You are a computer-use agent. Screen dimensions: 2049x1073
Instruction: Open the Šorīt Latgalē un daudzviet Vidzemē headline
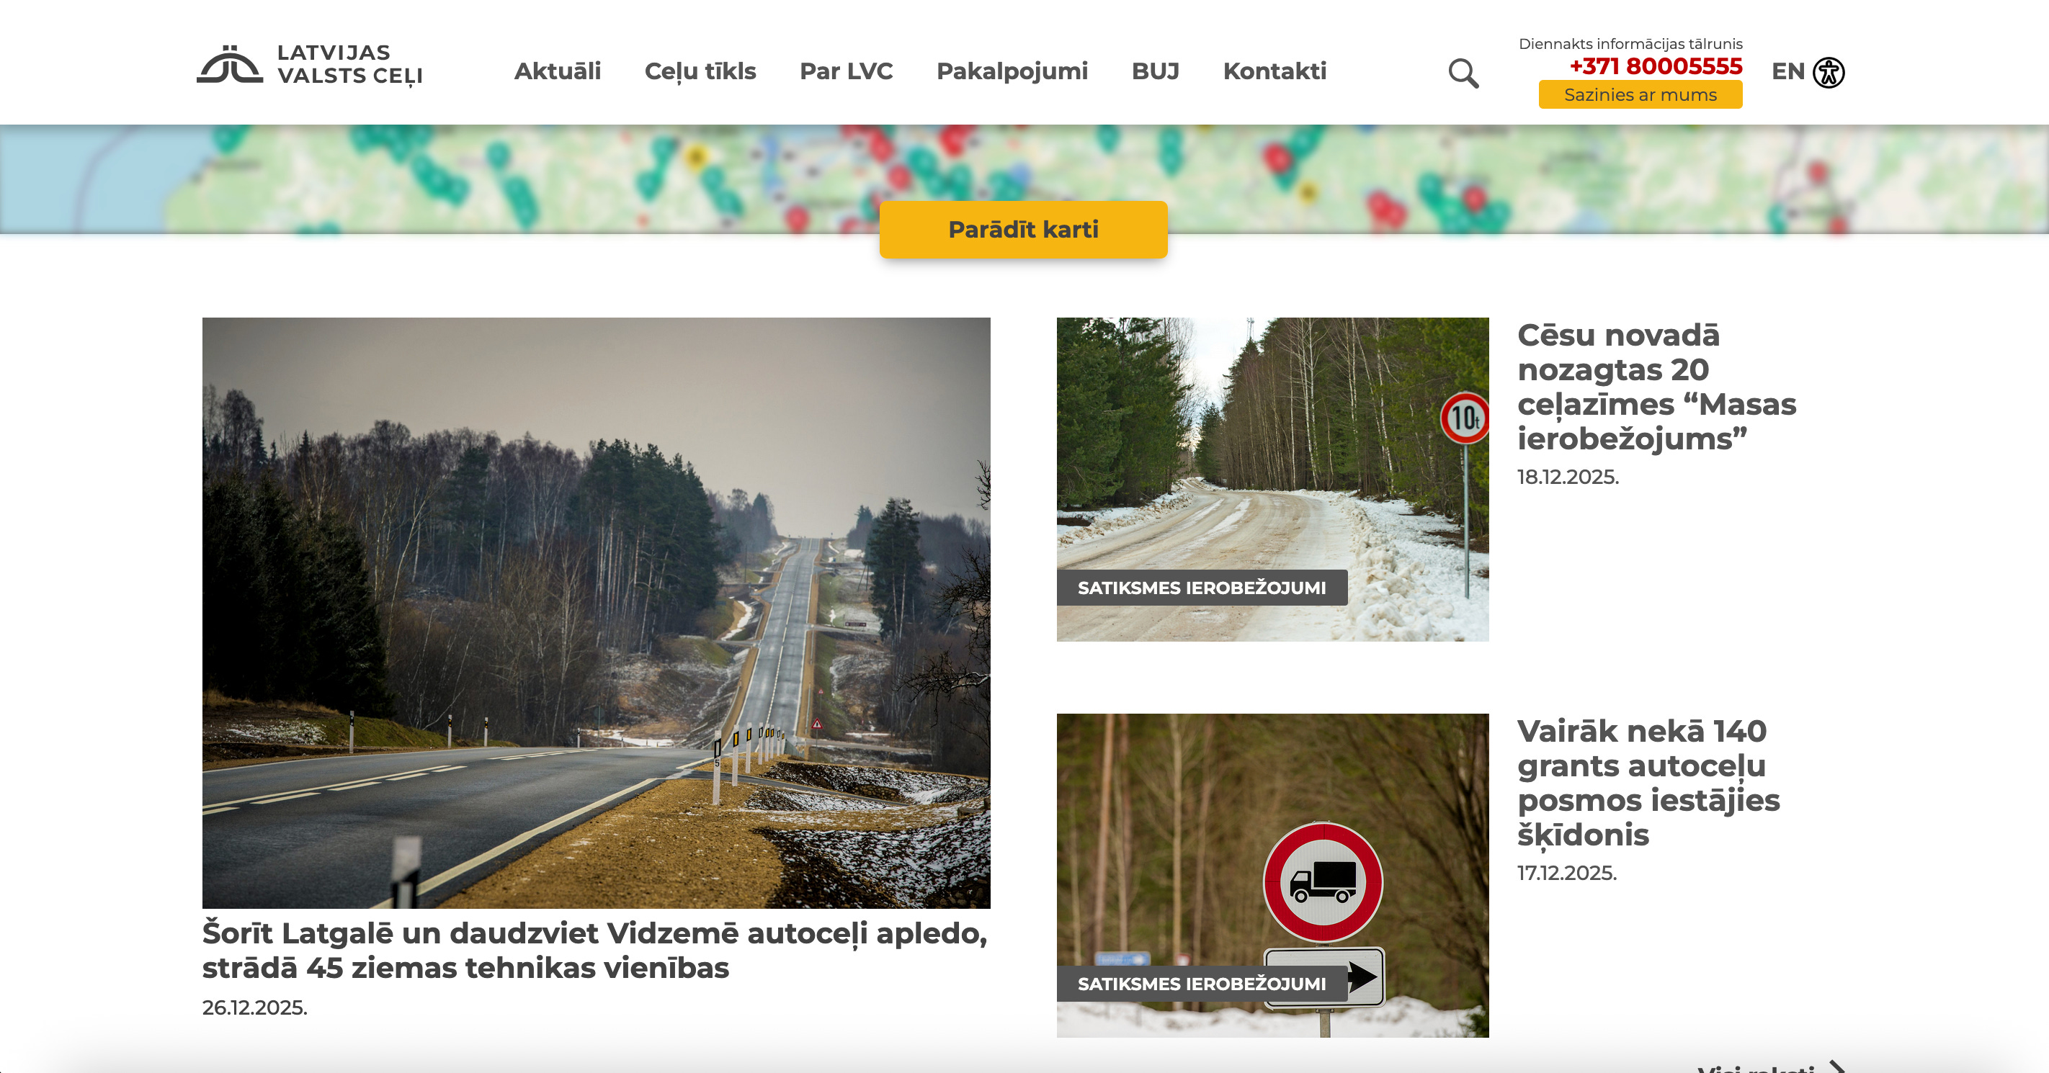click(594, 950)
